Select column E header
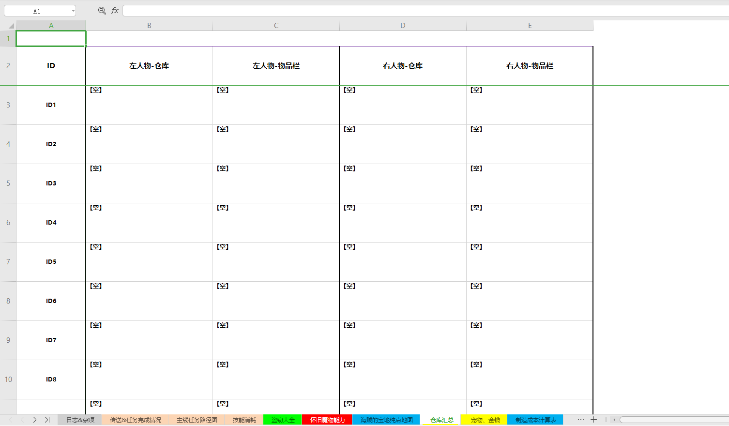The height and width of the screenshot is (426, 729). point(530,26)
